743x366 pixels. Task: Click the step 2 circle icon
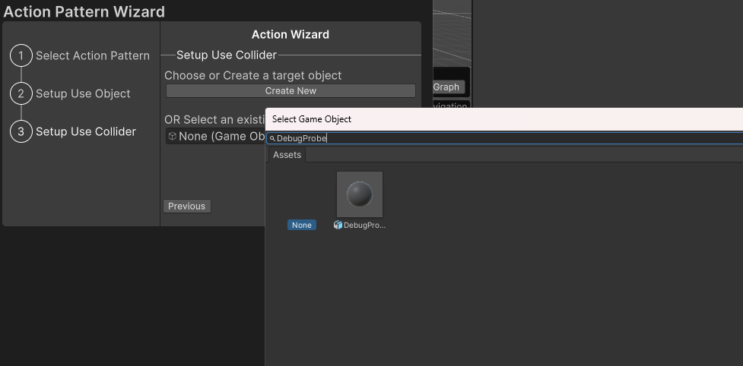[21, 93]
